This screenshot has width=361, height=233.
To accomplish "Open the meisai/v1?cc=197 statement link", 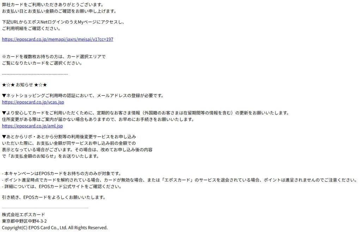I will (57, 40).
